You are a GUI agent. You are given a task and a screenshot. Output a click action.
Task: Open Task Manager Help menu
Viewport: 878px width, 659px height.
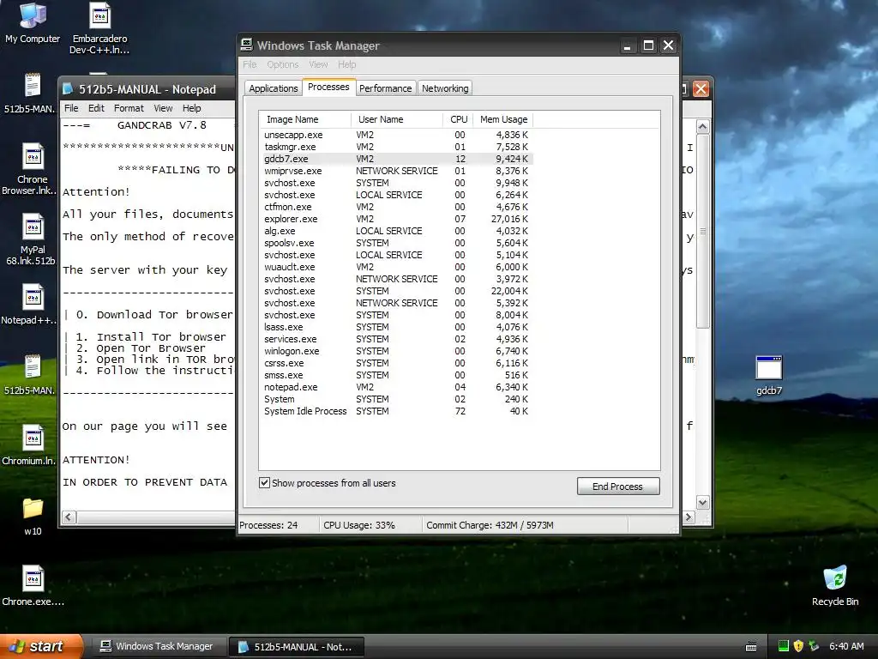point(347,64)
